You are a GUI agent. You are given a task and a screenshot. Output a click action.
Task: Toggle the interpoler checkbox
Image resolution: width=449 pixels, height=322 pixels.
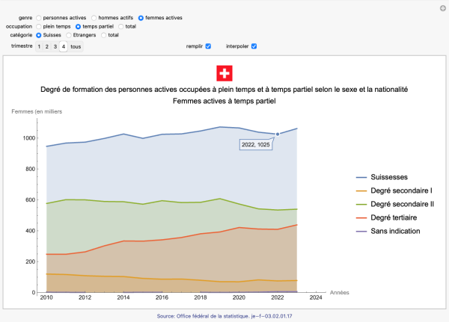254,46
